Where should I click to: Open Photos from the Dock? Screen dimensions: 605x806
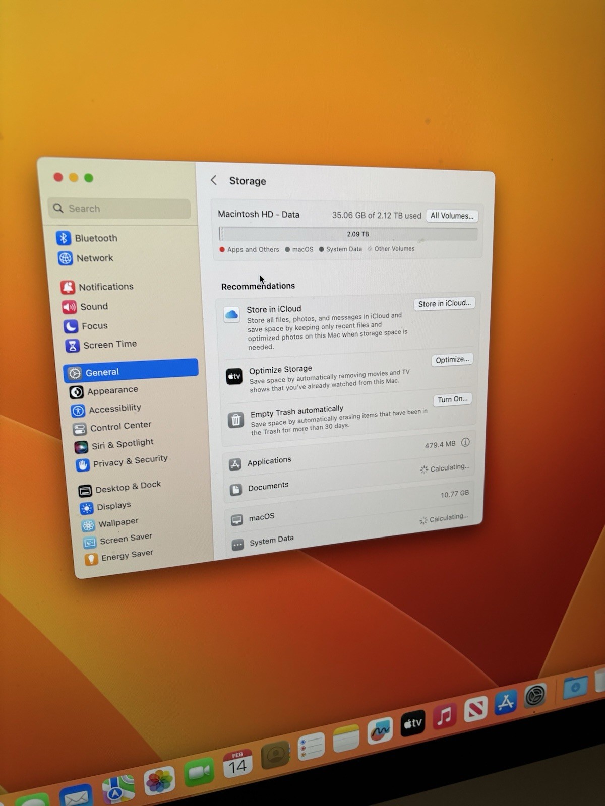click(159, 781)
